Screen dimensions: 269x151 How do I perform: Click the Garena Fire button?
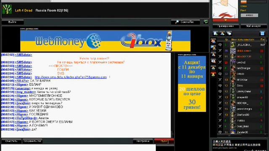point(185,22)
